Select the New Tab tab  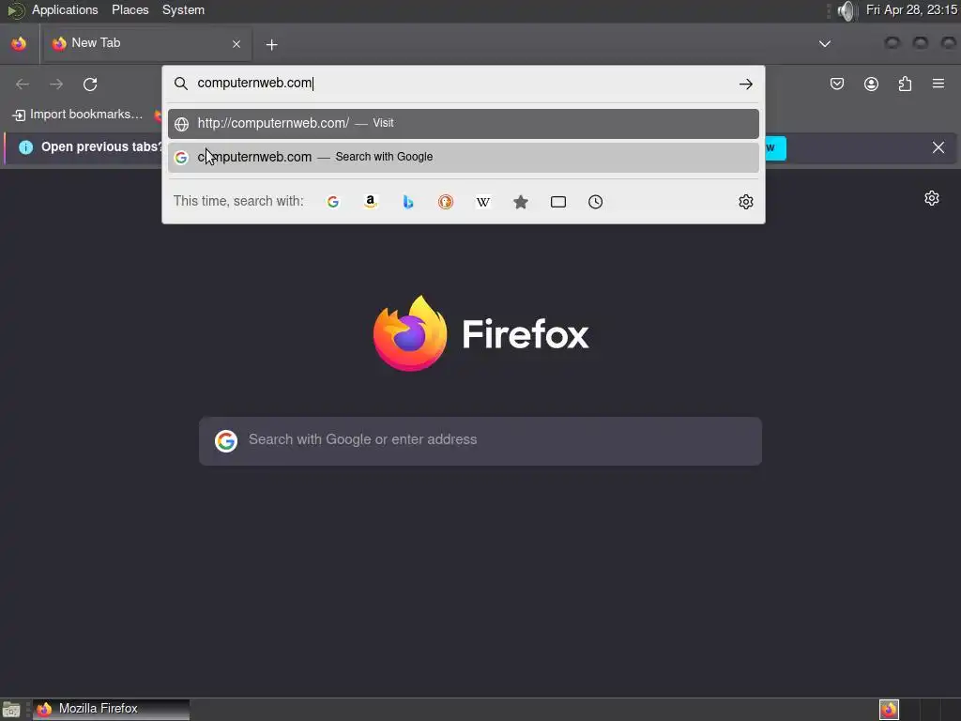(145, 43)
